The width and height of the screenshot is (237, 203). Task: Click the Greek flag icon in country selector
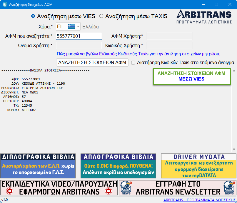pyautogui.click(x=71, y=26)
